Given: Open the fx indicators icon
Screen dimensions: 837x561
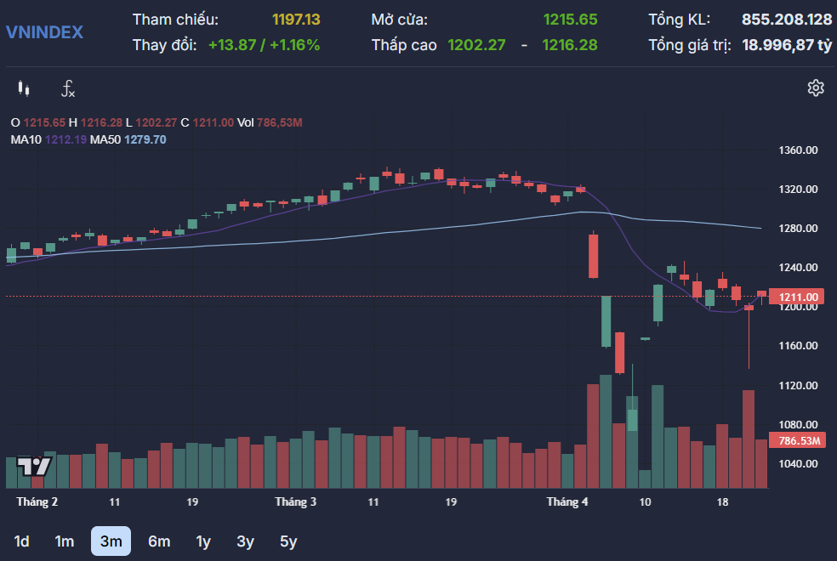Looking at the screenshot, I should tap(67, 88).
